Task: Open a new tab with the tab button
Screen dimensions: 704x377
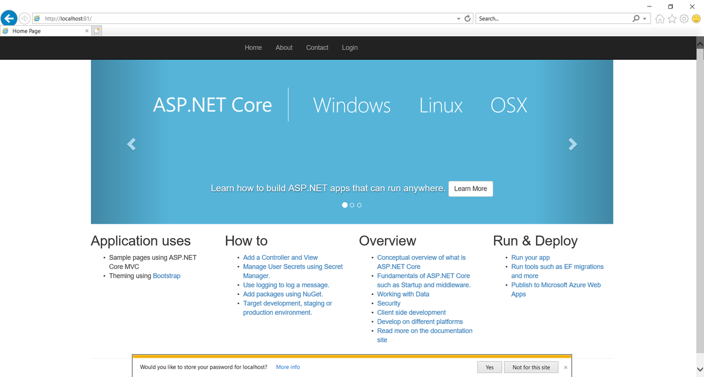Action: [97, 31]
